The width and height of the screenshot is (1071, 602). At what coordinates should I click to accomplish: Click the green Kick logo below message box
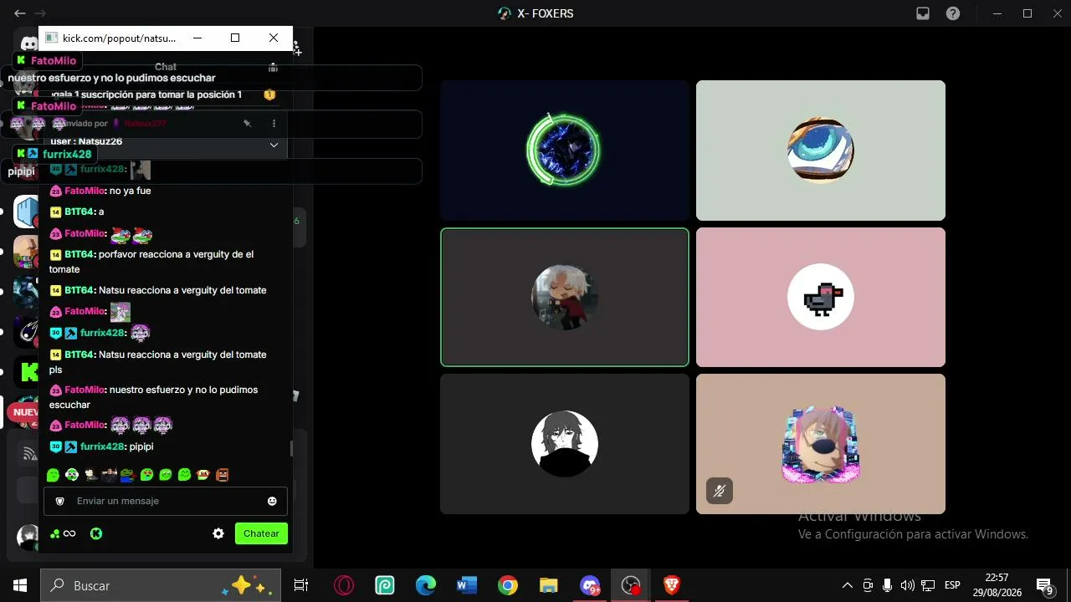click(x=96, y=533)
